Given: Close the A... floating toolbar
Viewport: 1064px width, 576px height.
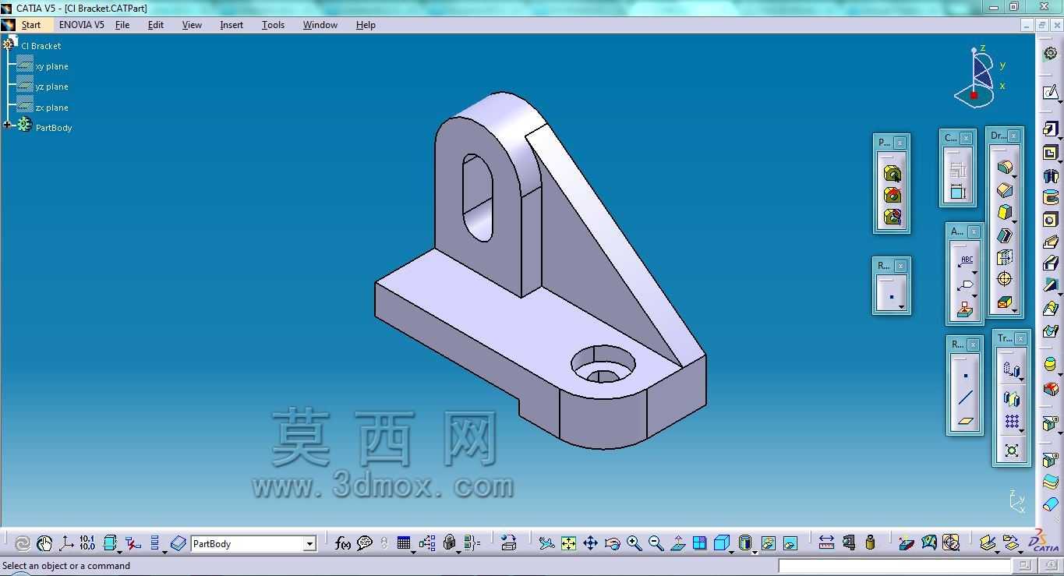Looking at the screenshot, I should (x=974, y=231).
